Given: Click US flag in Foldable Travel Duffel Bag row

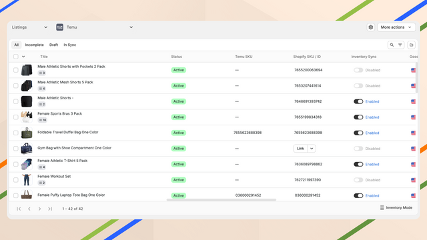Looking at the screenshot, I should pos(413,133).
